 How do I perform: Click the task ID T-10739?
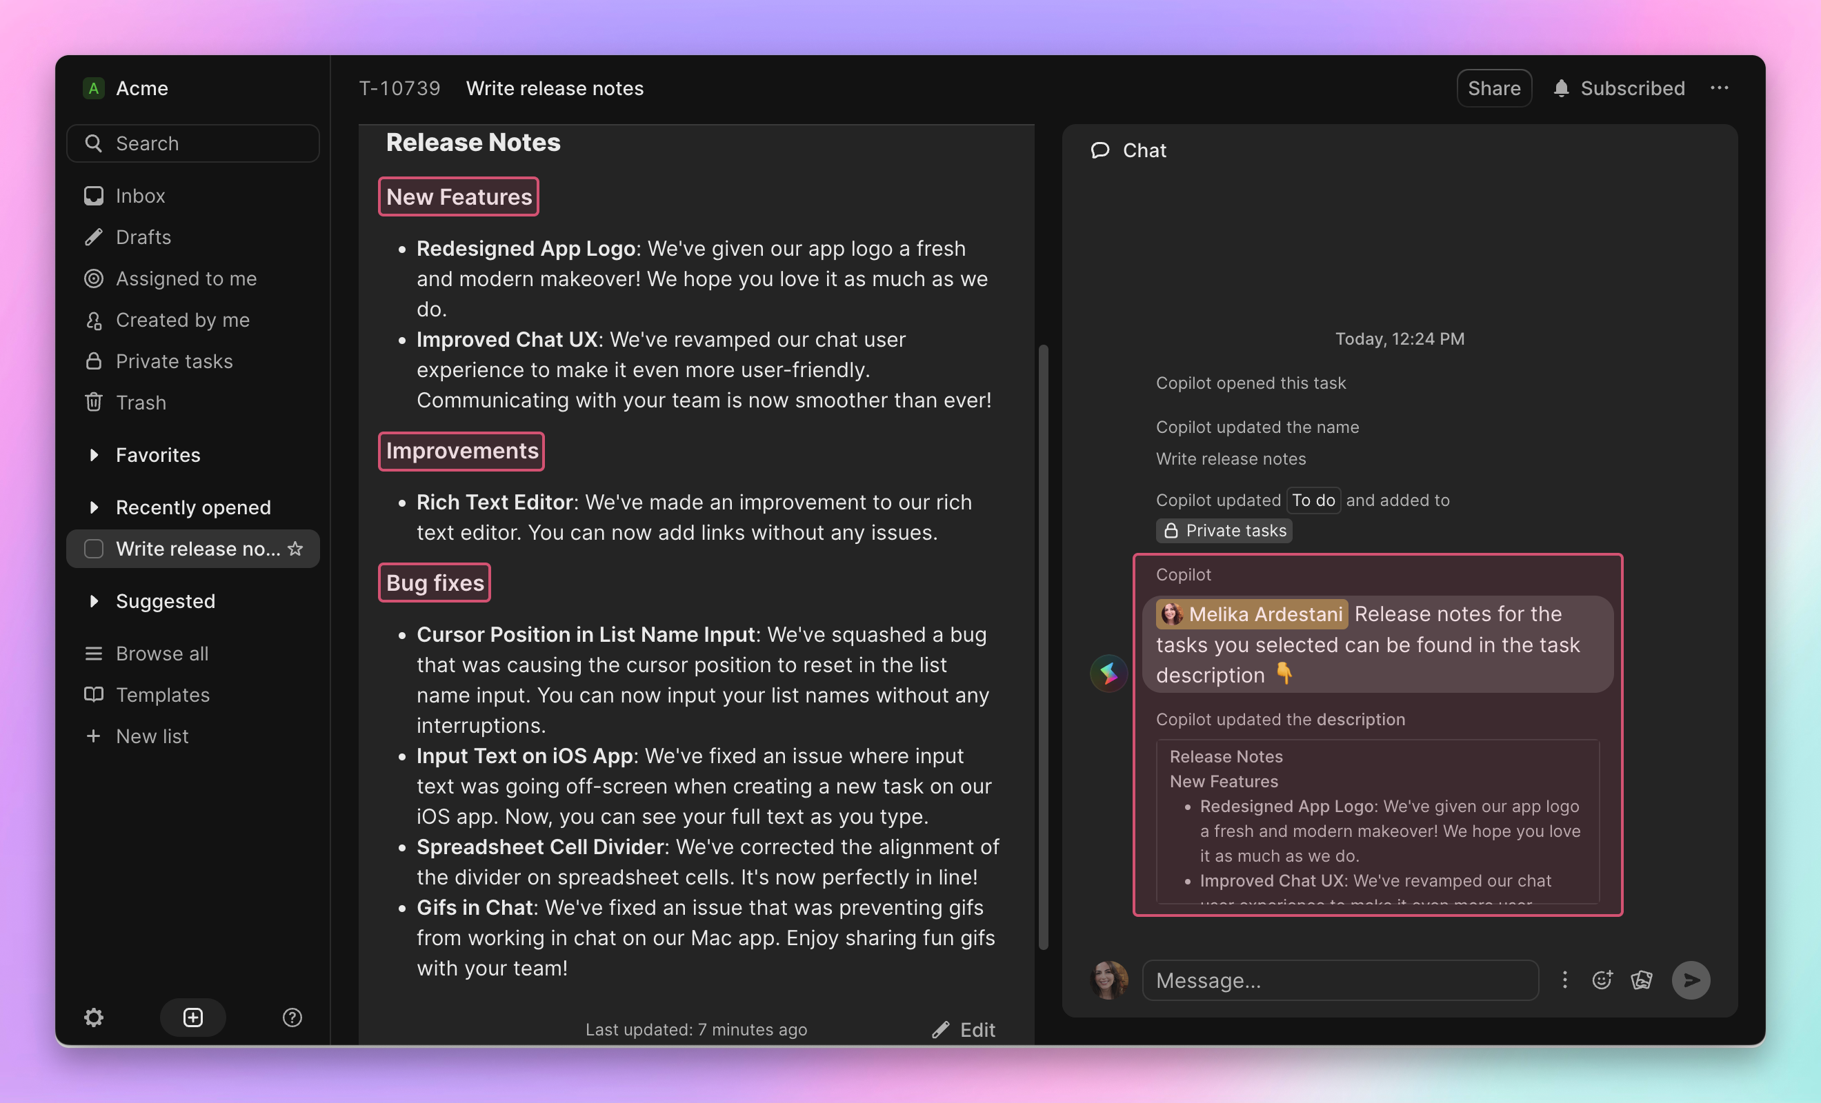pos(399,88)
